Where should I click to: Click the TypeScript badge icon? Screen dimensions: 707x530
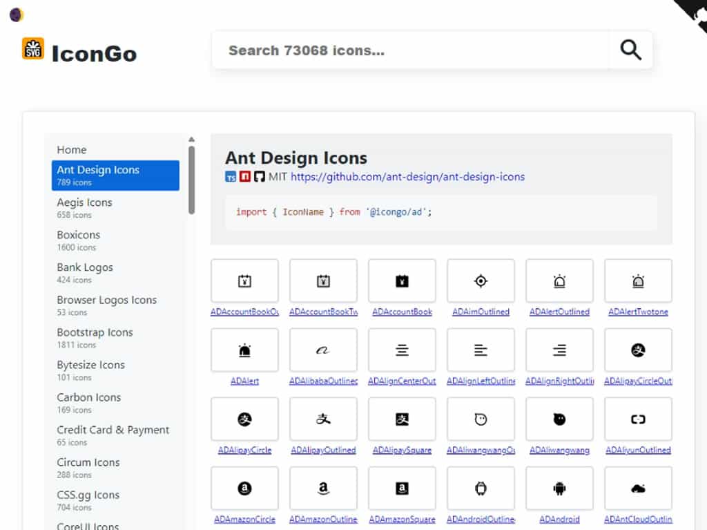231,176
